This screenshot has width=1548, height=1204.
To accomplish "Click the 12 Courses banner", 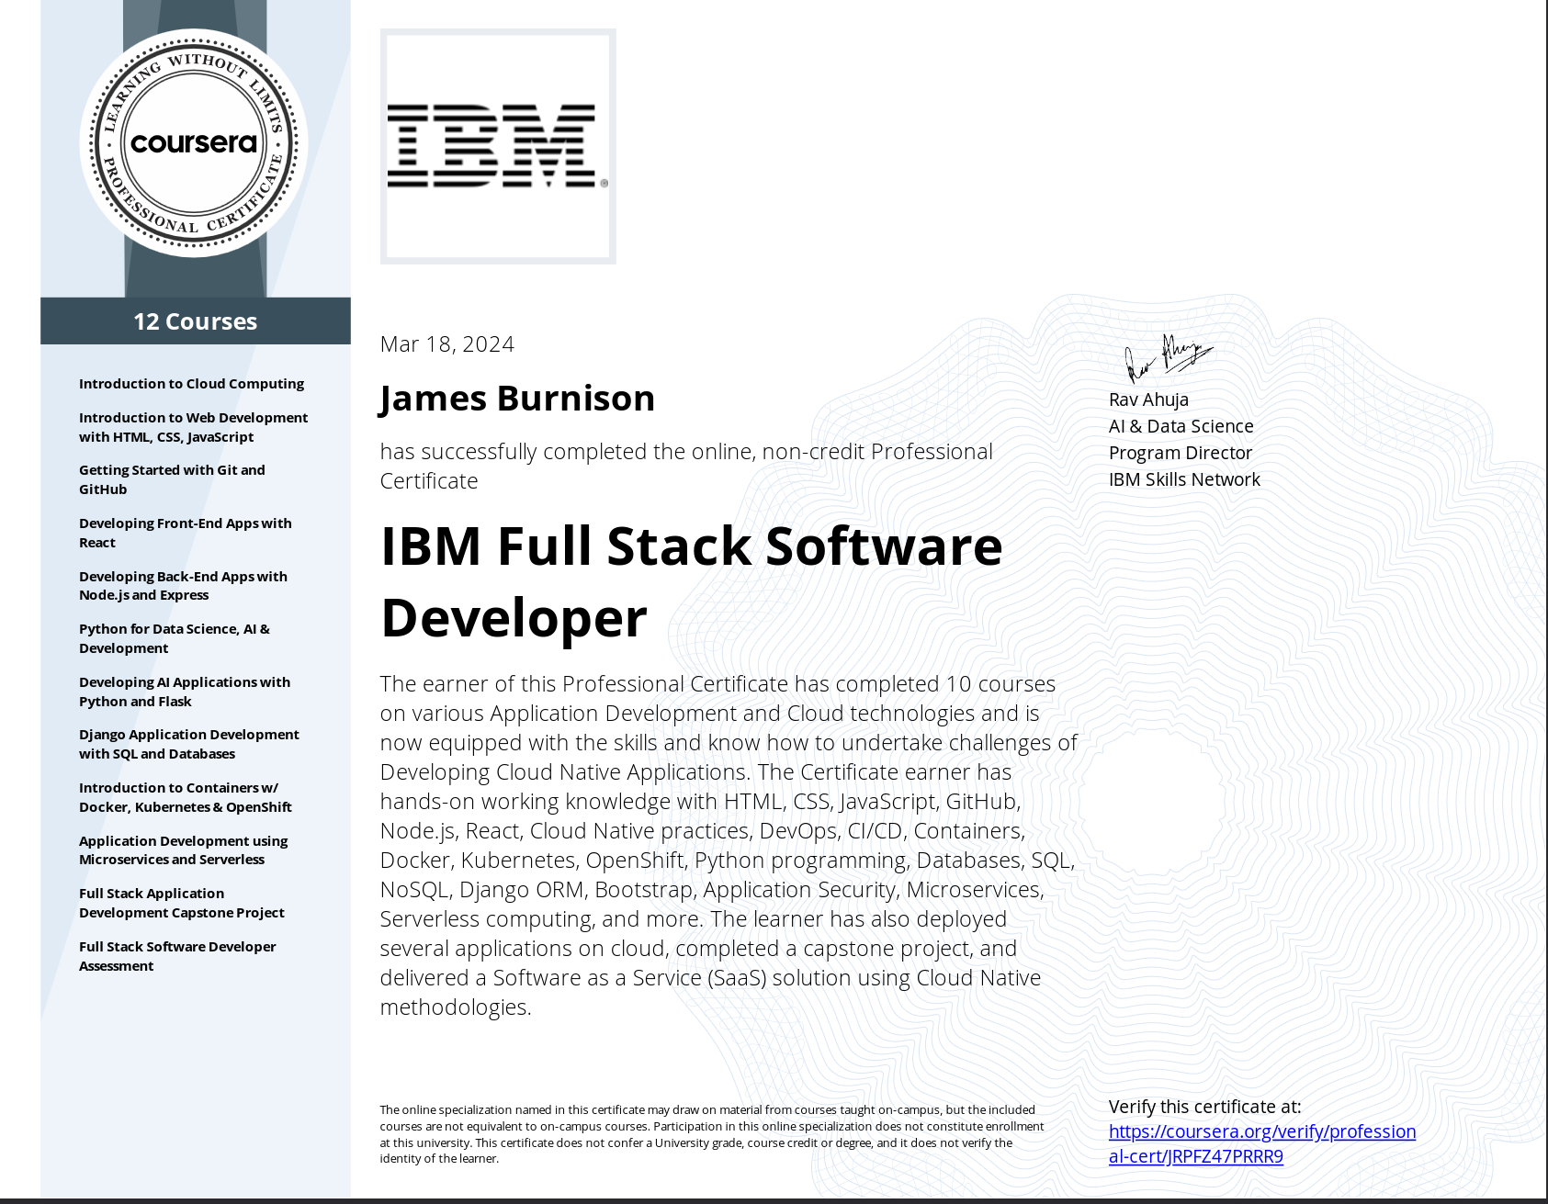I will coord(195,321).
